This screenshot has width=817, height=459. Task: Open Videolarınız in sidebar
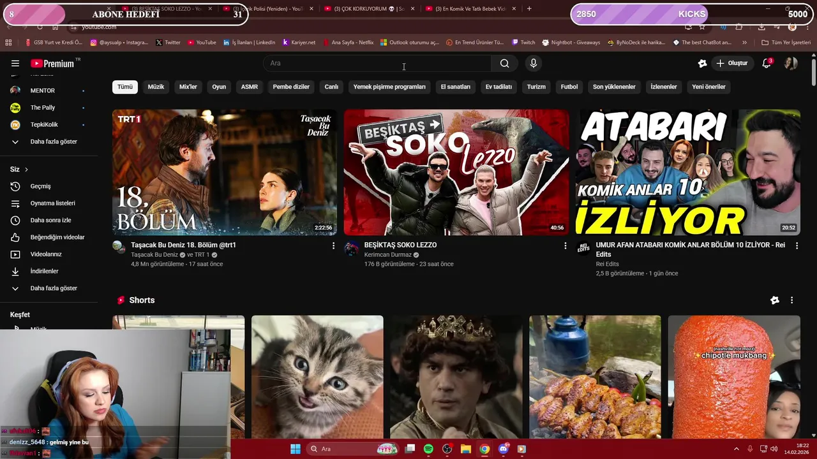click(x=49, y=254)
